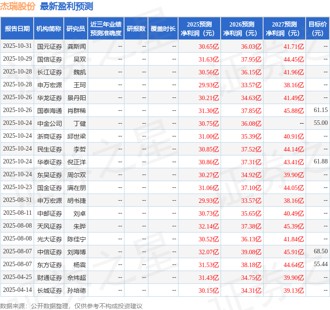Select analyst 肖群稀 in researcher column

pos(77,110)
